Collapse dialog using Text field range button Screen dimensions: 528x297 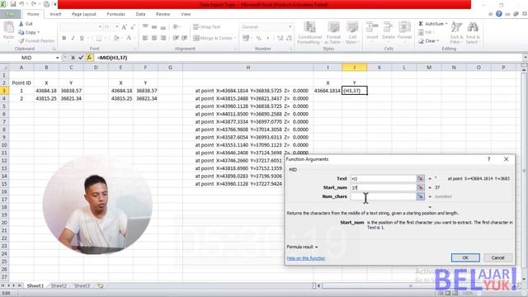pos(420,178)
